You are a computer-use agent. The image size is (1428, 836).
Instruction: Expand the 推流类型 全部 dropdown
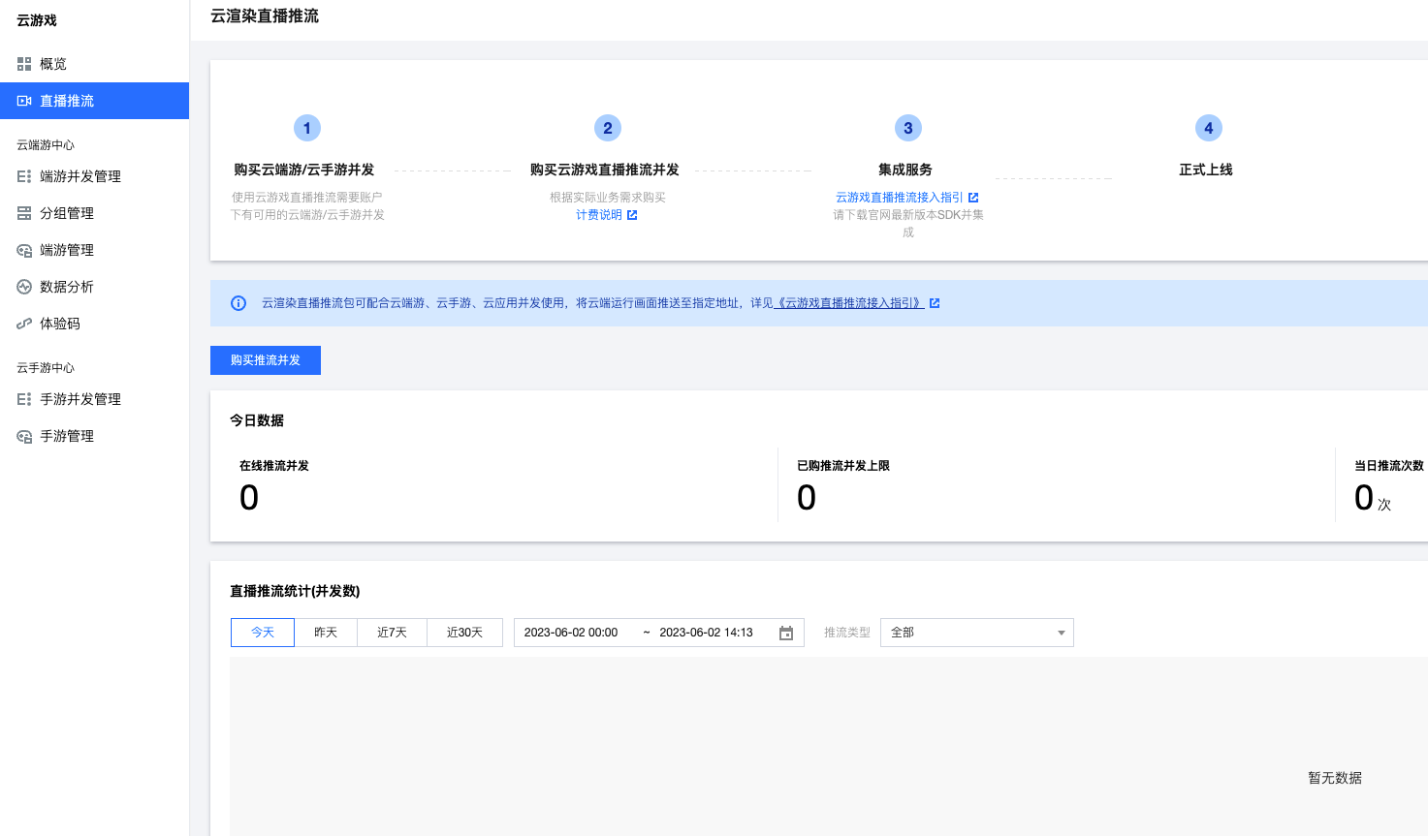click(976, 633)
